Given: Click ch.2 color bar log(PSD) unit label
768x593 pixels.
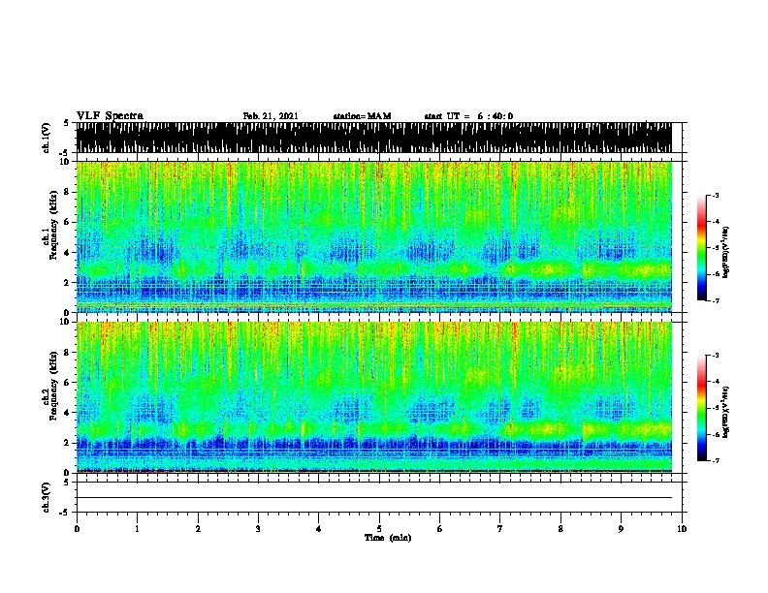Looking at the screenshot, I should coord(726,413).
